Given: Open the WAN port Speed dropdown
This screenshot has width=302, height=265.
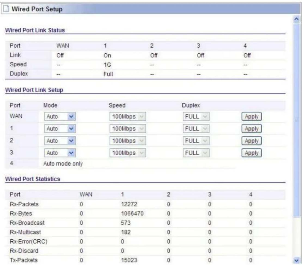Looking at the screenshot, I should tap(128, 117).
